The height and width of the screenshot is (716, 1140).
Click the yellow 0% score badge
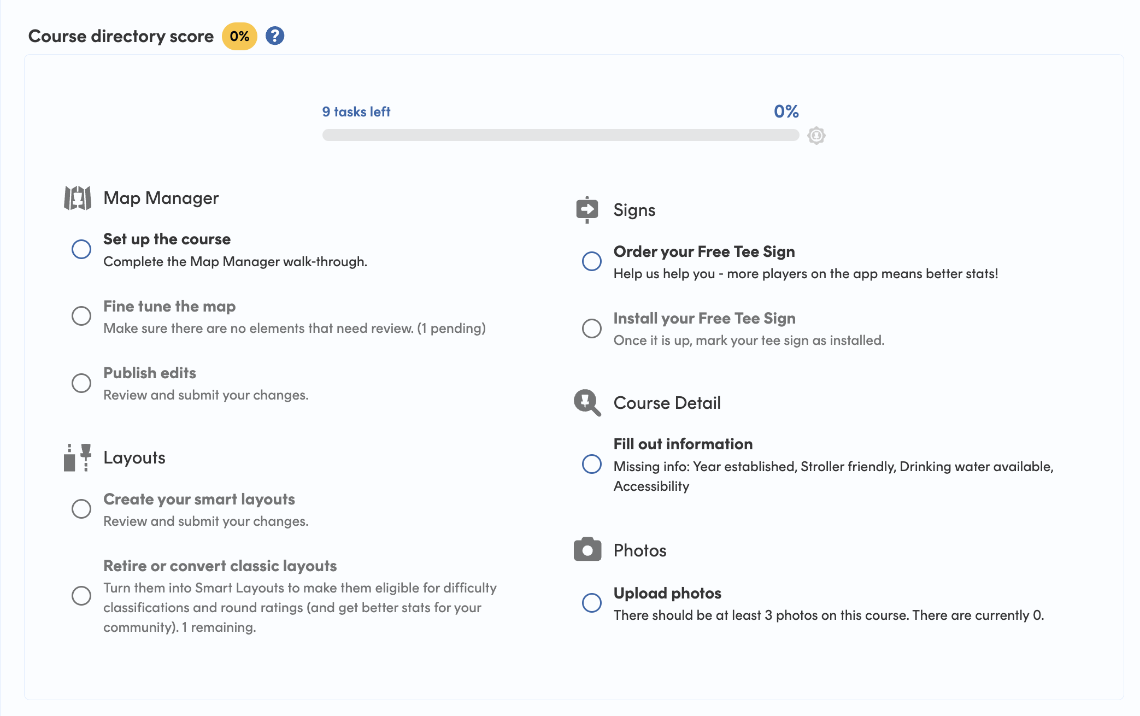[239, 37]
